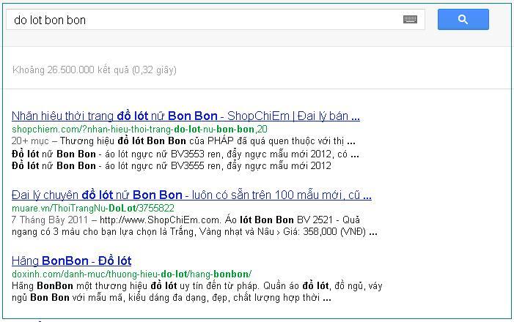Click the snippet line mentioning BV3555 ren
This screenshot has width=514, height=322.
point(171,166)
